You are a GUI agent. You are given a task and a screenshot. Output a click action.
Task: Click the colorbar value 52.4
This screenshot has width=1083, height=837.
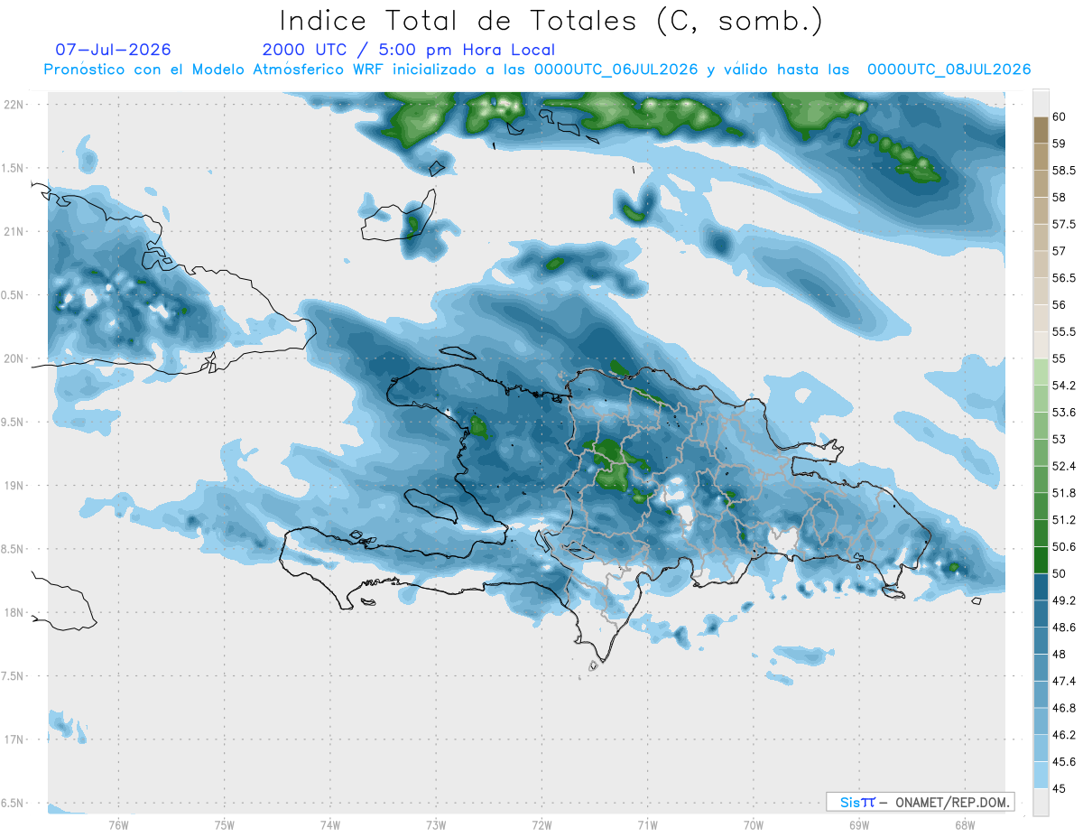point(1063,466)
